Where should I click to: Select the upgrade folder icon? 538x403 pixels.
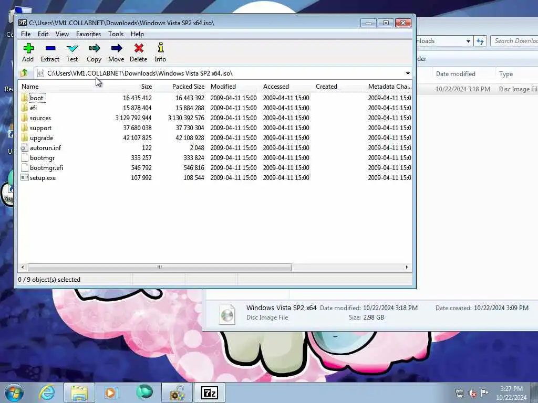[x=24, y=138]
